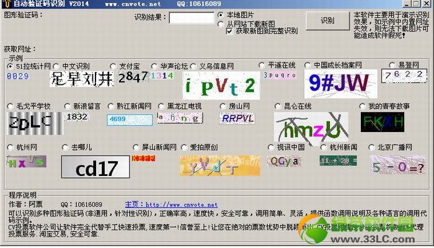This screenshot has width=434, height=248.
Task: Toggle the 获取新图到完整识别 checkbox
Action: click(x=231, y=31)
